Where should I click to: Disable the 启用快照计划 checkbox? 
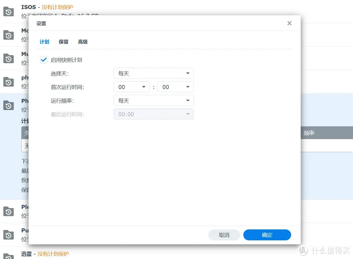point(43,59)
